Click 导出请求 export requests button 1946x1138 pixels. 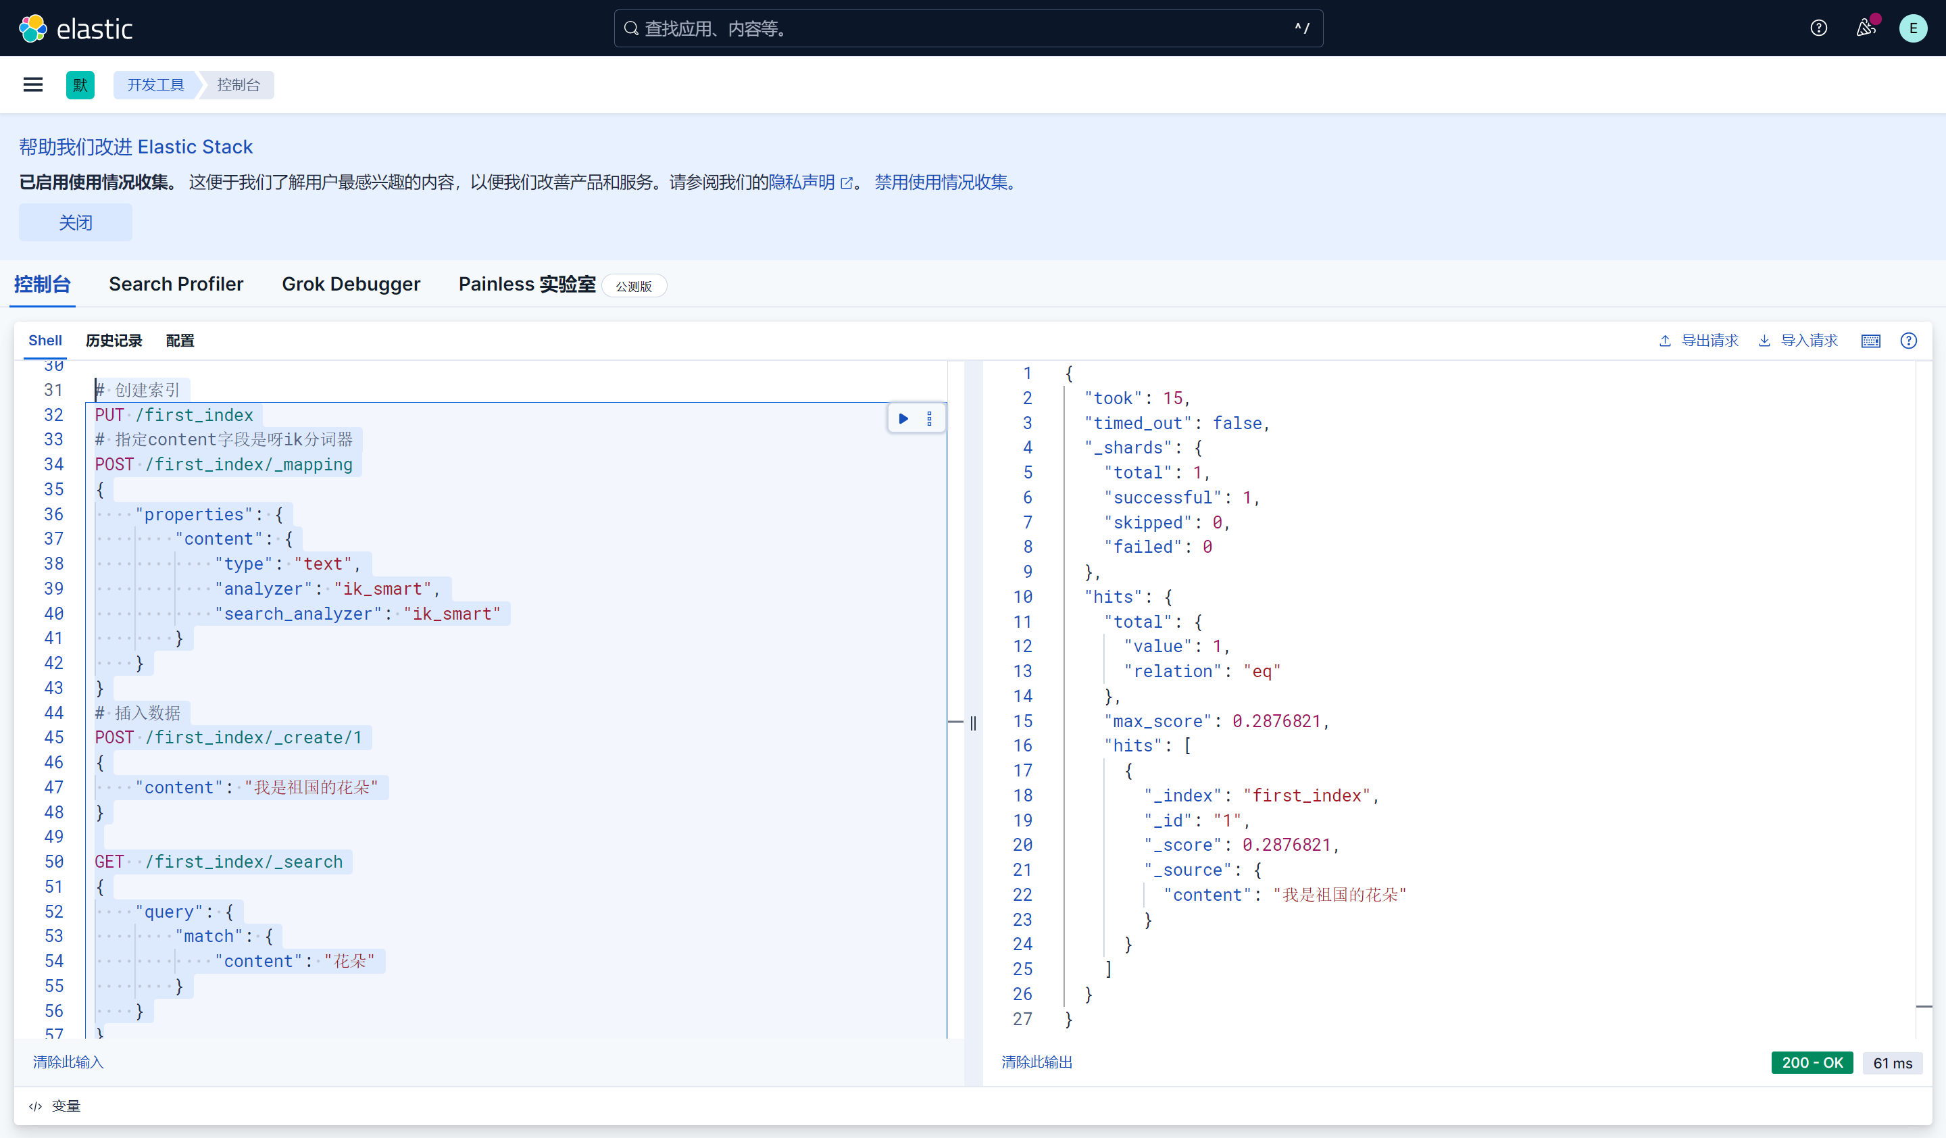coord(1699,341)
